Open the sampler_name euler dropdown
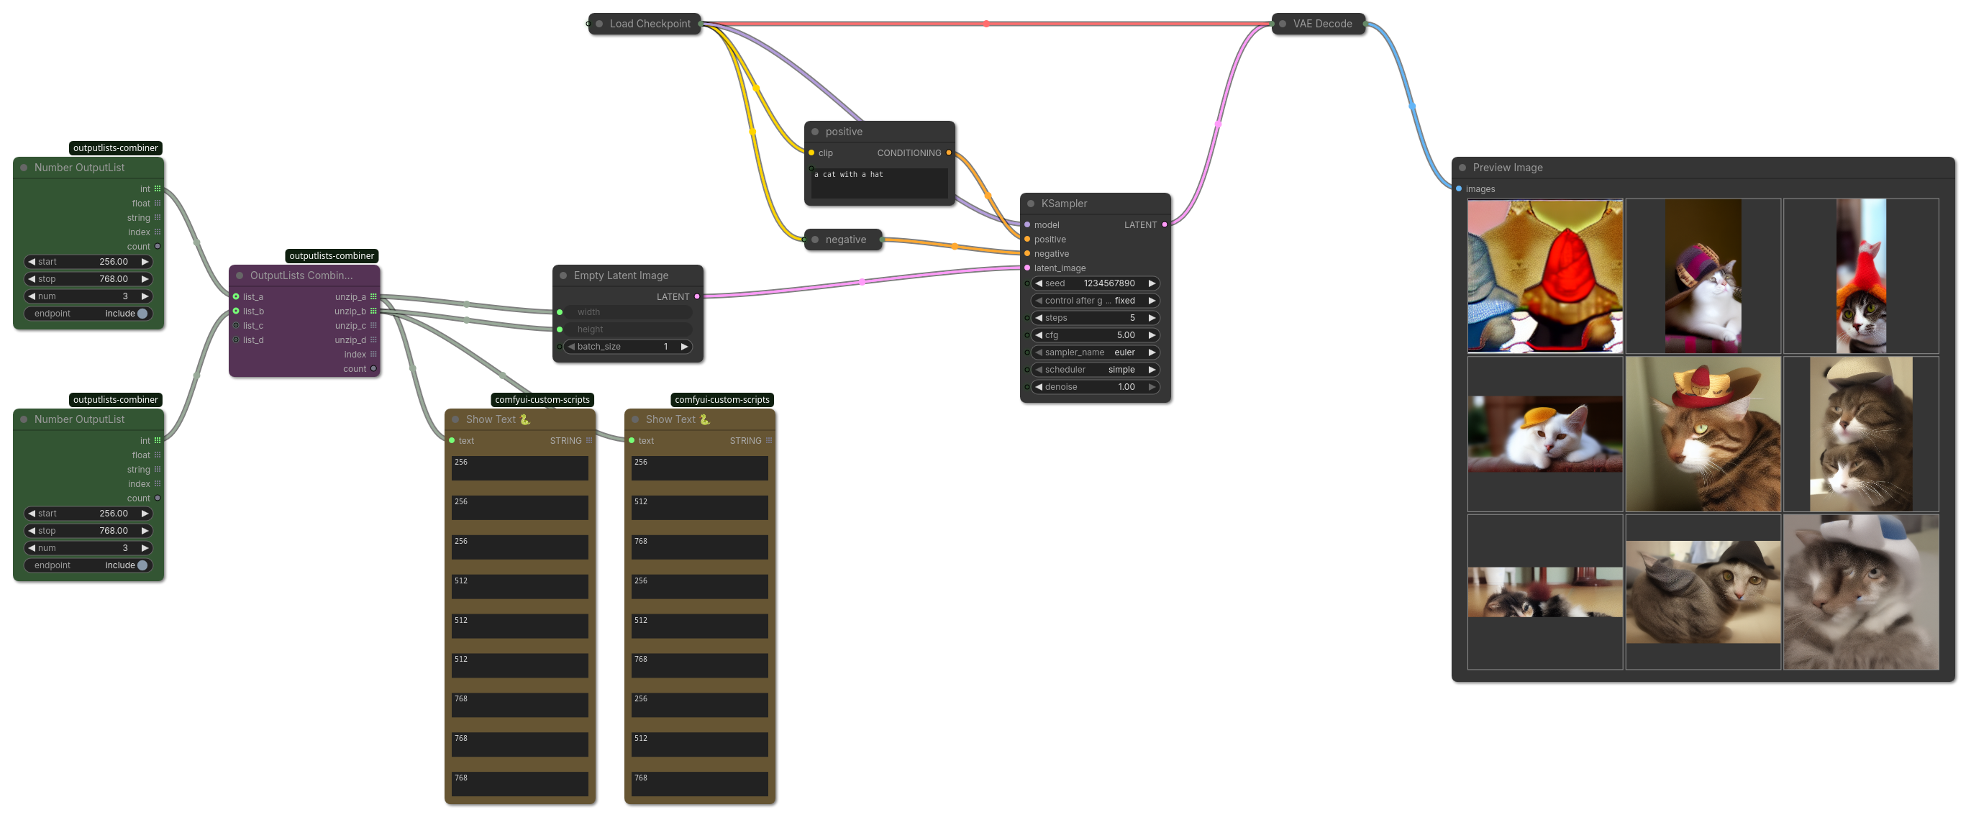The height and width of the screenshot is (820, 1971). click(x=1095, y=352)
